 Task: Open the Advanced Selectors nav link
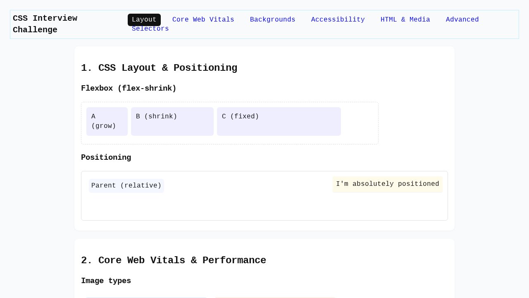click(x=462, y=19)
